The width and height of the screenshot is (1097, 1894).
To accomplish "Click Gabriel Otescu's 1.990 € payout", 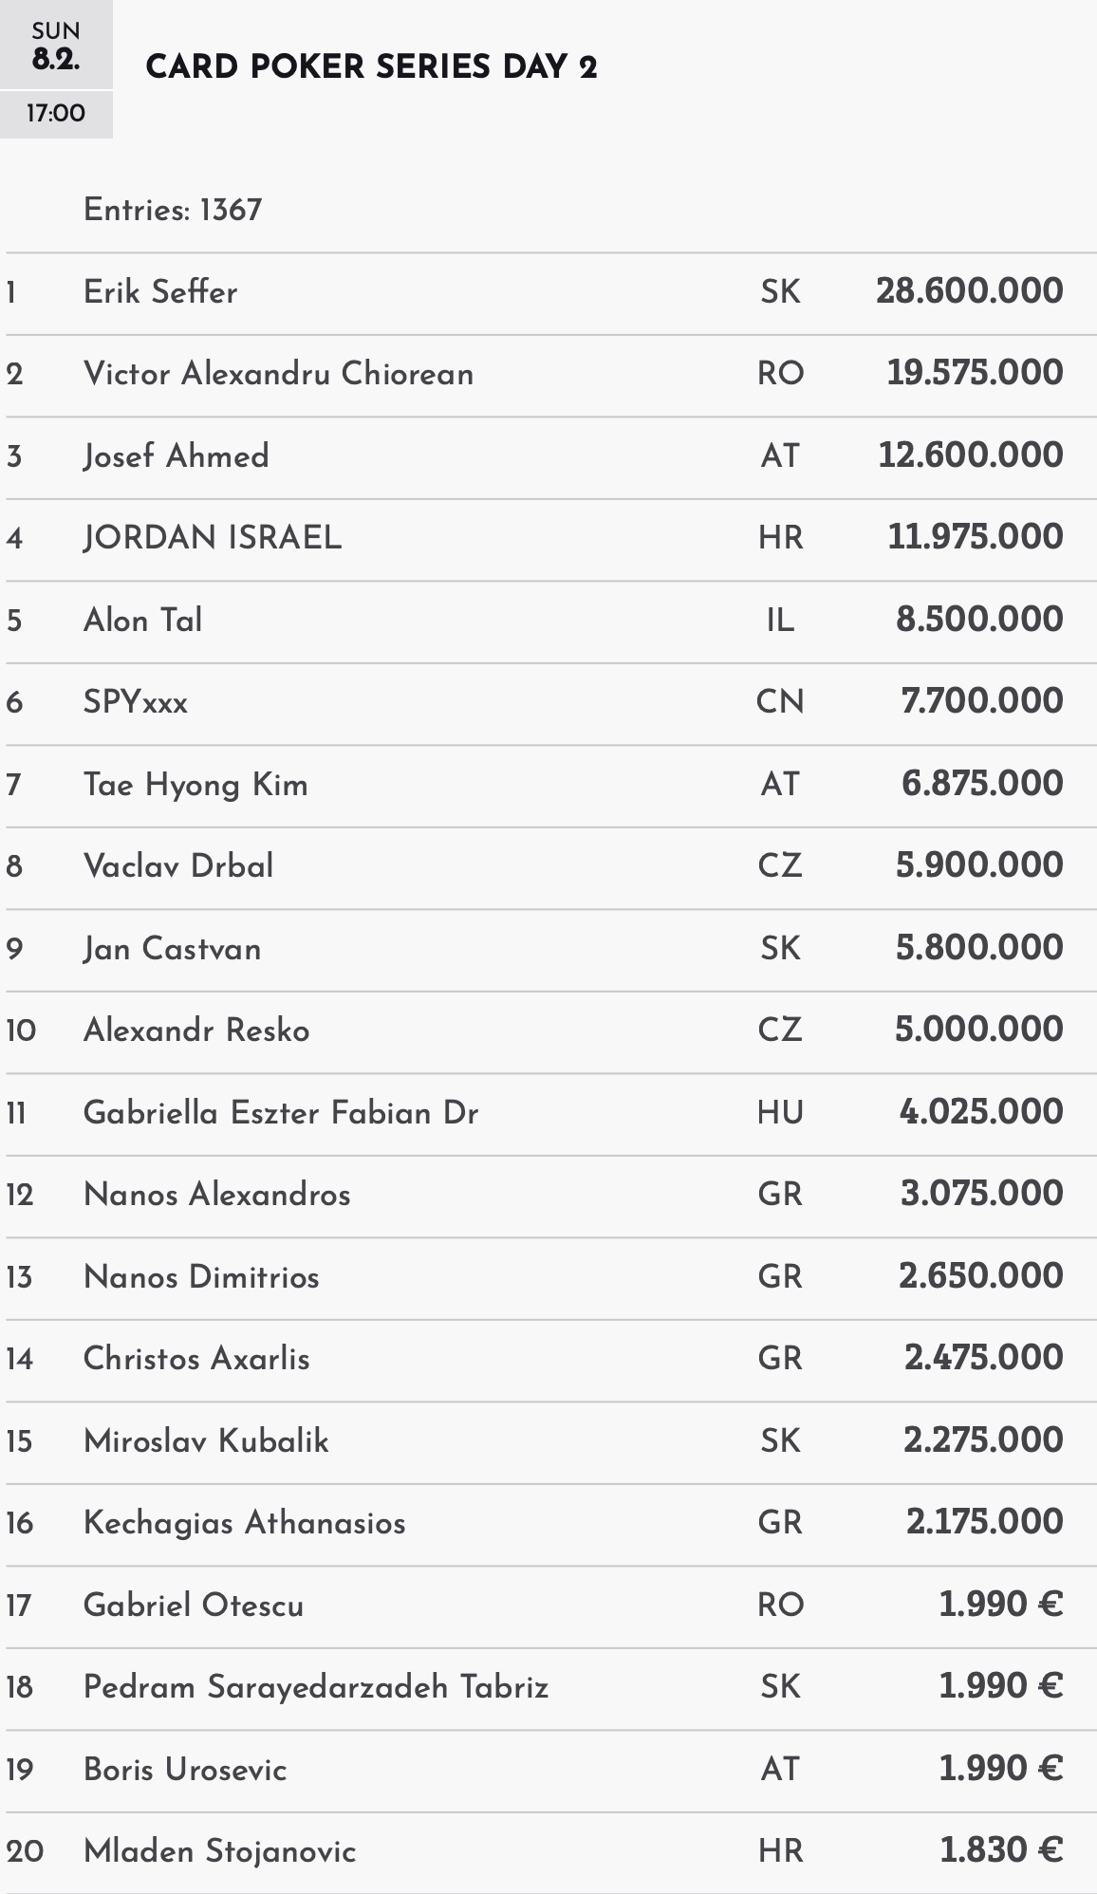I will tap(1000, 1605).
